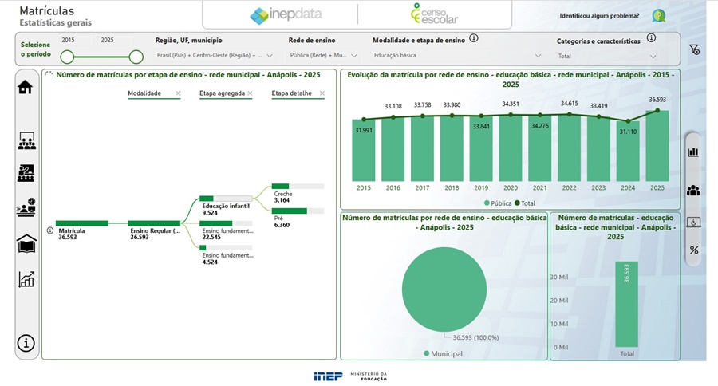The height and width of the screenshot is (386, 718).
Task: Select the percentage view icon
Action: (693, 250)
